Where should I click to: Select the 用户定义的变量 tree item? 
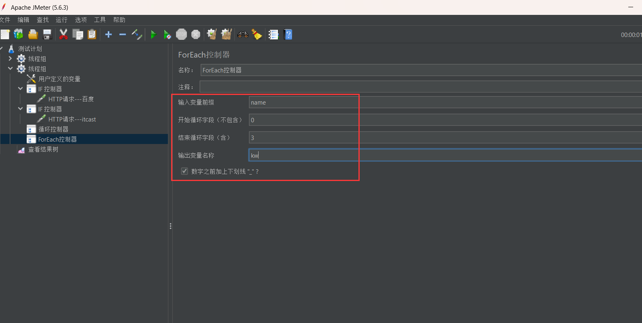coord(59,79)
